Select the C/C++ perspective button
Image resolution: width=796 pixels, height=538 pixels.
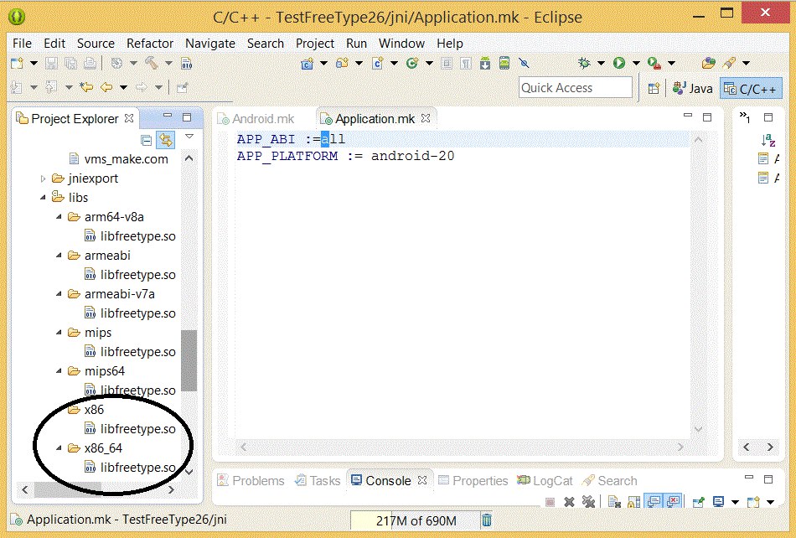click(751, 88)
